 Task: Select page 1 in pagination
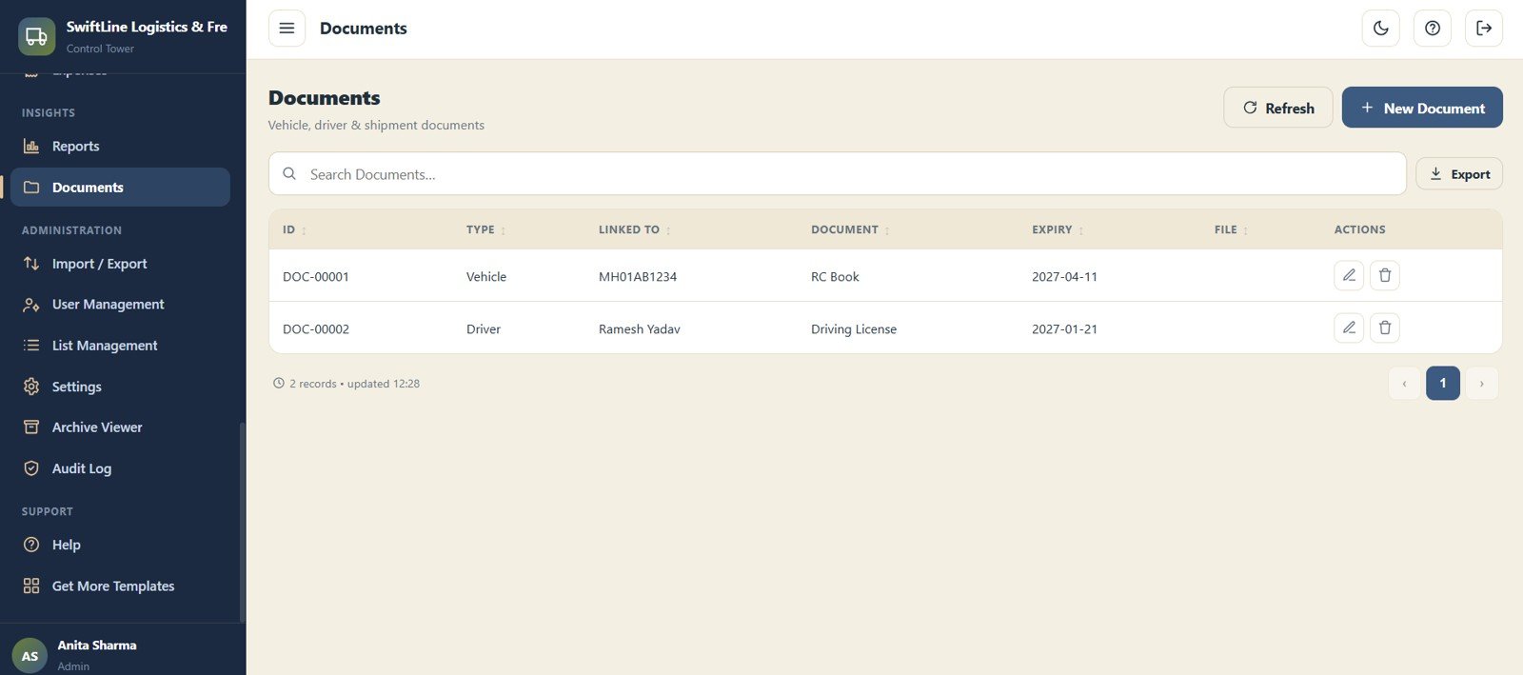coord(1443,383)
